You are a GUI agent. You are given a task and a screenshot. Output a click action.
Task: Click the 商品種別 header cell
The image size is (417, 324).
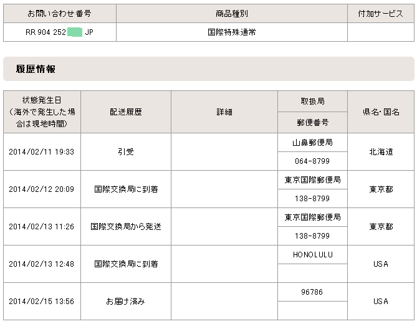pyautogui.click(x=232, y=13)
